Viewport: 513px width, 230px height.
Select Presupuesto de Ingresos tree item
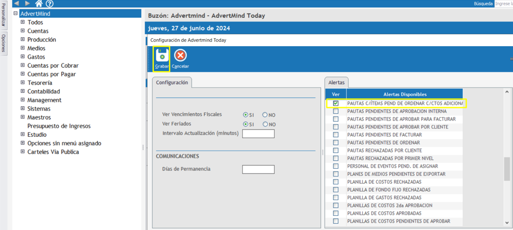(x=59, y=126)
